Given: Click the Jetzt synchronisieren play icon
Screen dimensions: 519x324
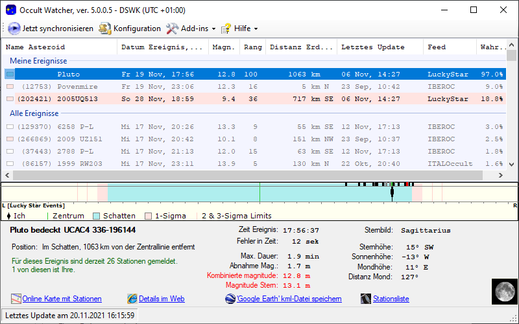Looking at the screenshot, I should click(x=14, y=29).
